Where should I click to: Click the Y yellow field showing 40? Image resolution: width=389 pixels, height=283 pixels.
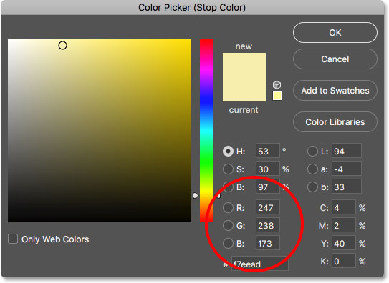tap(344, 243)
